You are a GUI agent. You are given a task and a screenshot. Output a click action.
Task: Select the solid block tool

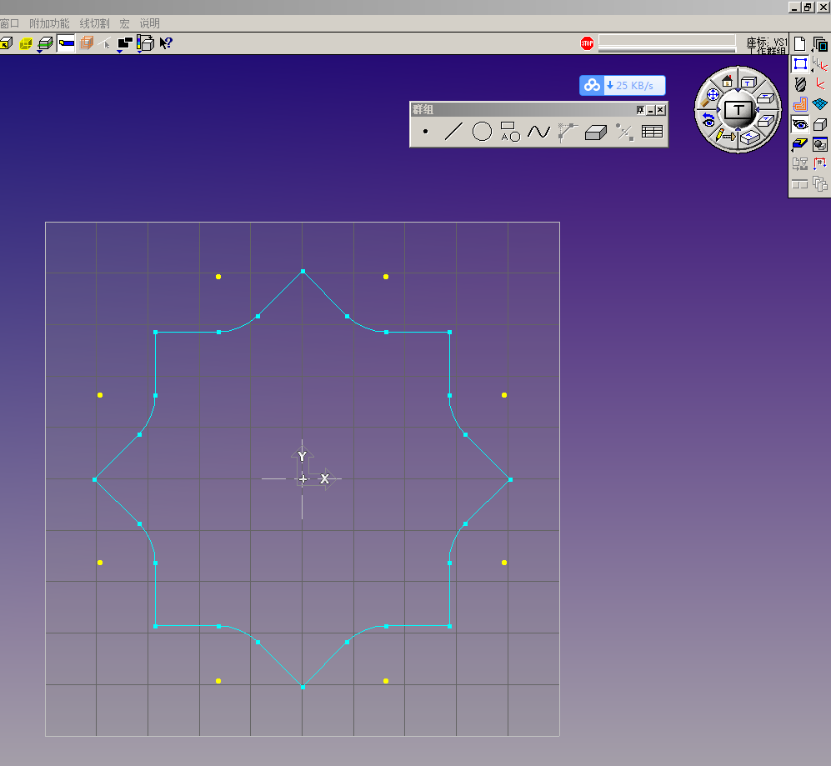pyautogui.click(x=596, y=132)
